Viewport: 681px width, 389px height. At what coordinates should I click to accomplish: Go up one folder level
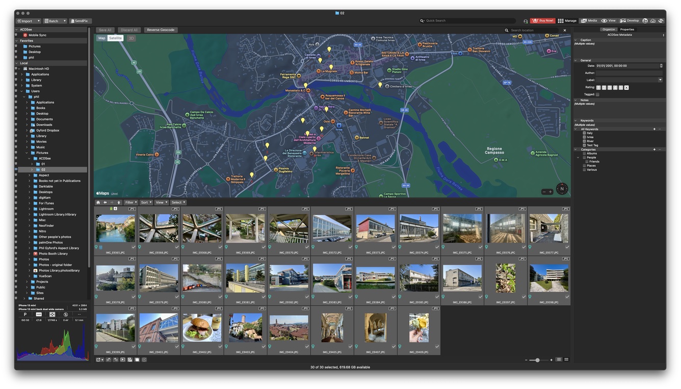click(x=119, y=202)
